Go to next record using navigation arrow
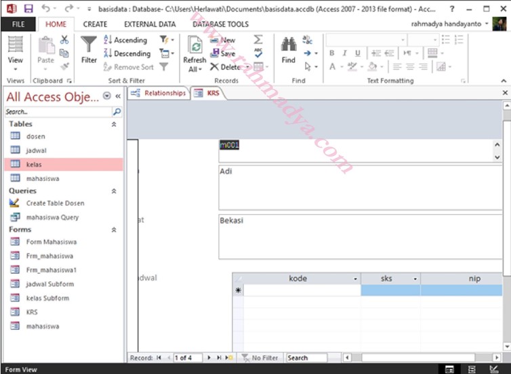 (x=209, y=357)
